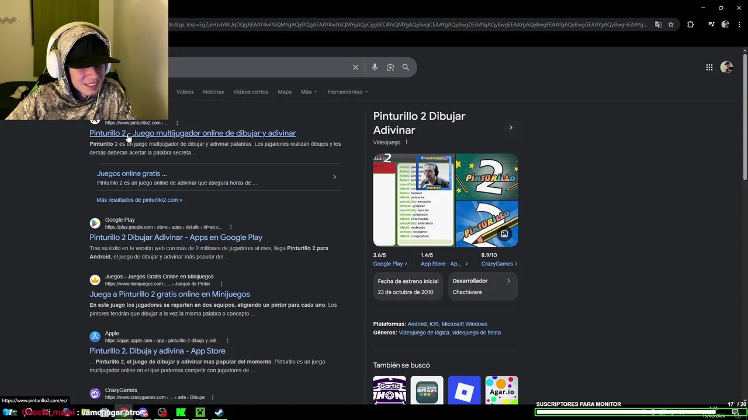This screenshot has height=420, width=748.
Task: Open the Herramientas tools dropdown
Action: point(348,92)
